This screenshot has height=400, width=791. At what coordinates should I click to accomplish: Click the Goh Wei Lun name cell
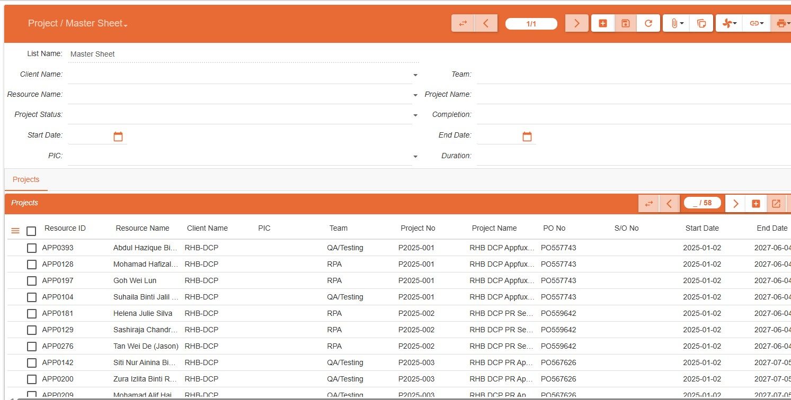(x=135, y=280)
